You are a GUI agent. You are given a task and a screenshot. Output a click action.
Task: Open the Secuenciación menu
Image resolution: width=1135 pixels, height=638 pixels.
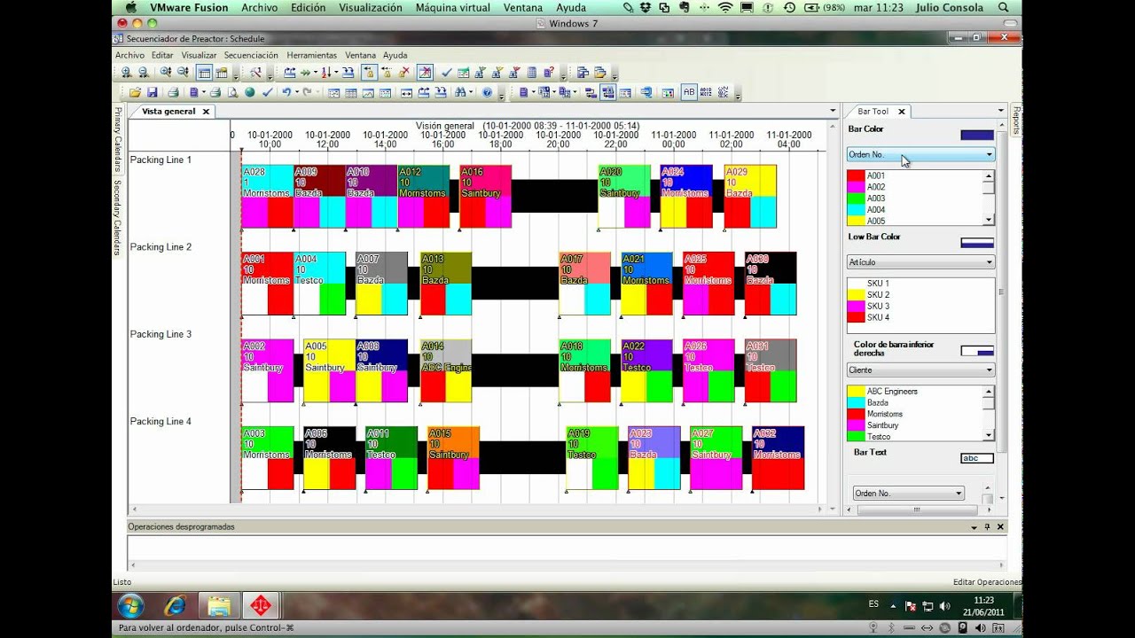tap(251, 55)
